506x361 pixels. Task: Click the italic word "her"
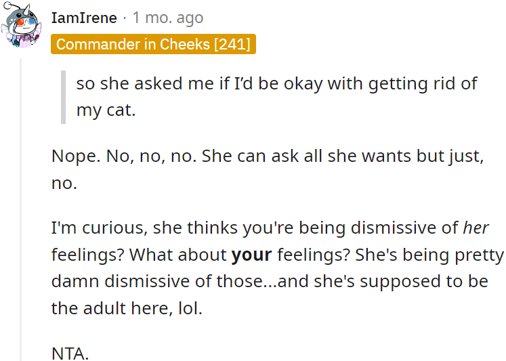click(476, 228)
